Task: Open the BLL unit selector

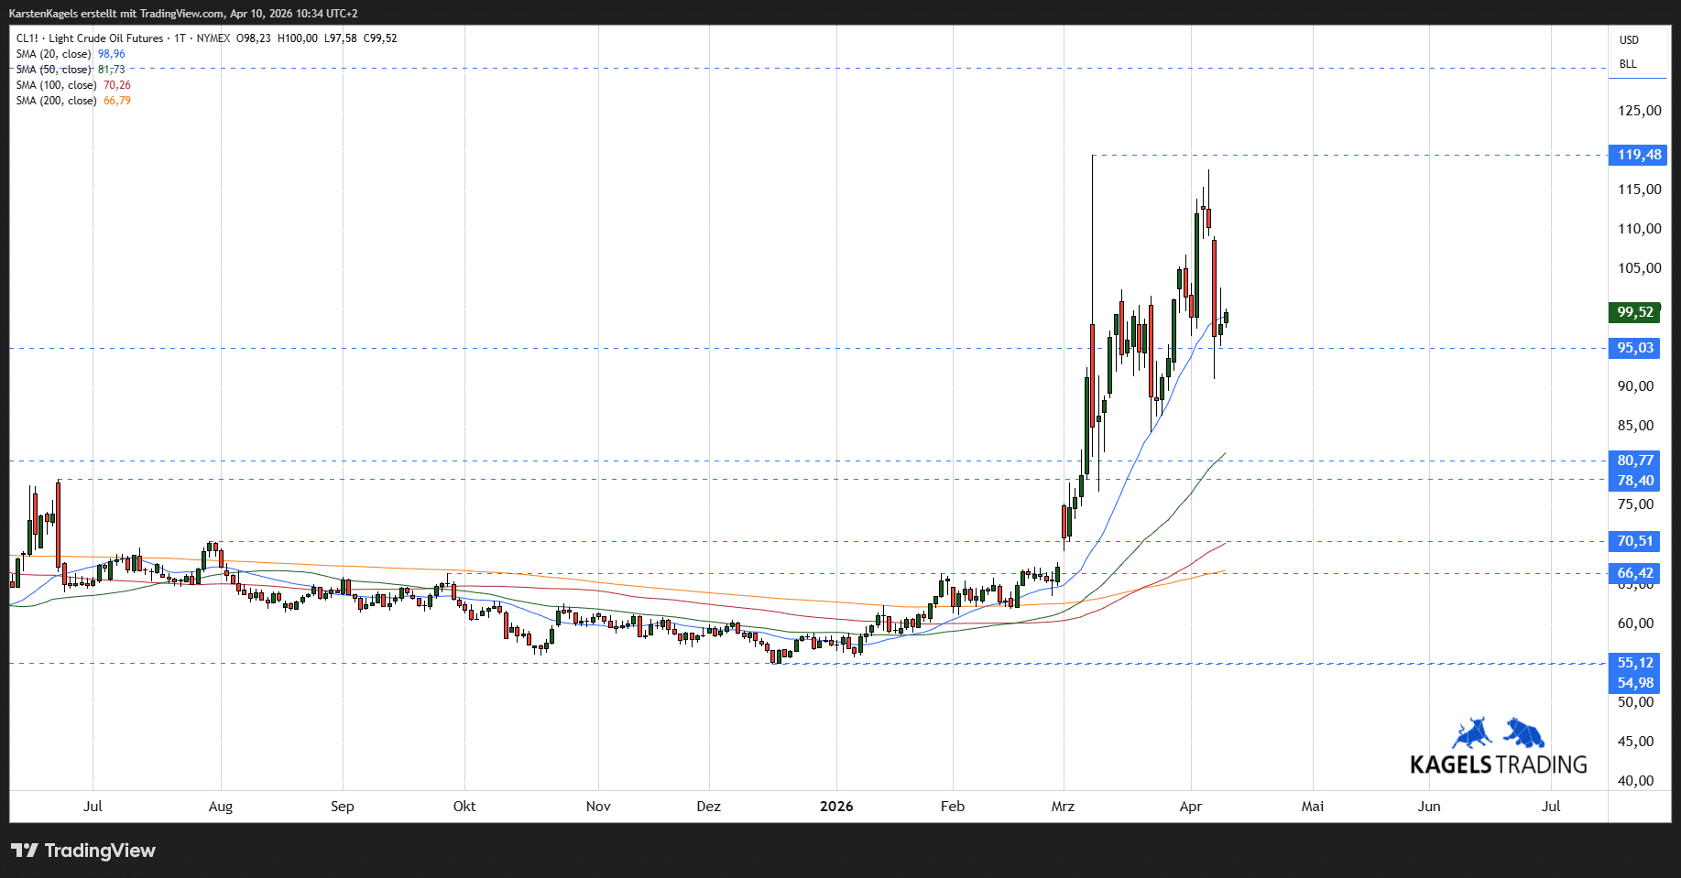Action: click(x=1628, y=64)
